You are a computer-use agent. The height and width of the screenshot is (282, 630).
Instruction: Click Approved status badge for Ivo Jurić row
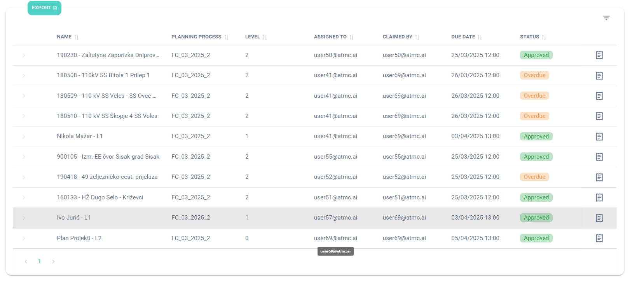(x=536, y=218)
